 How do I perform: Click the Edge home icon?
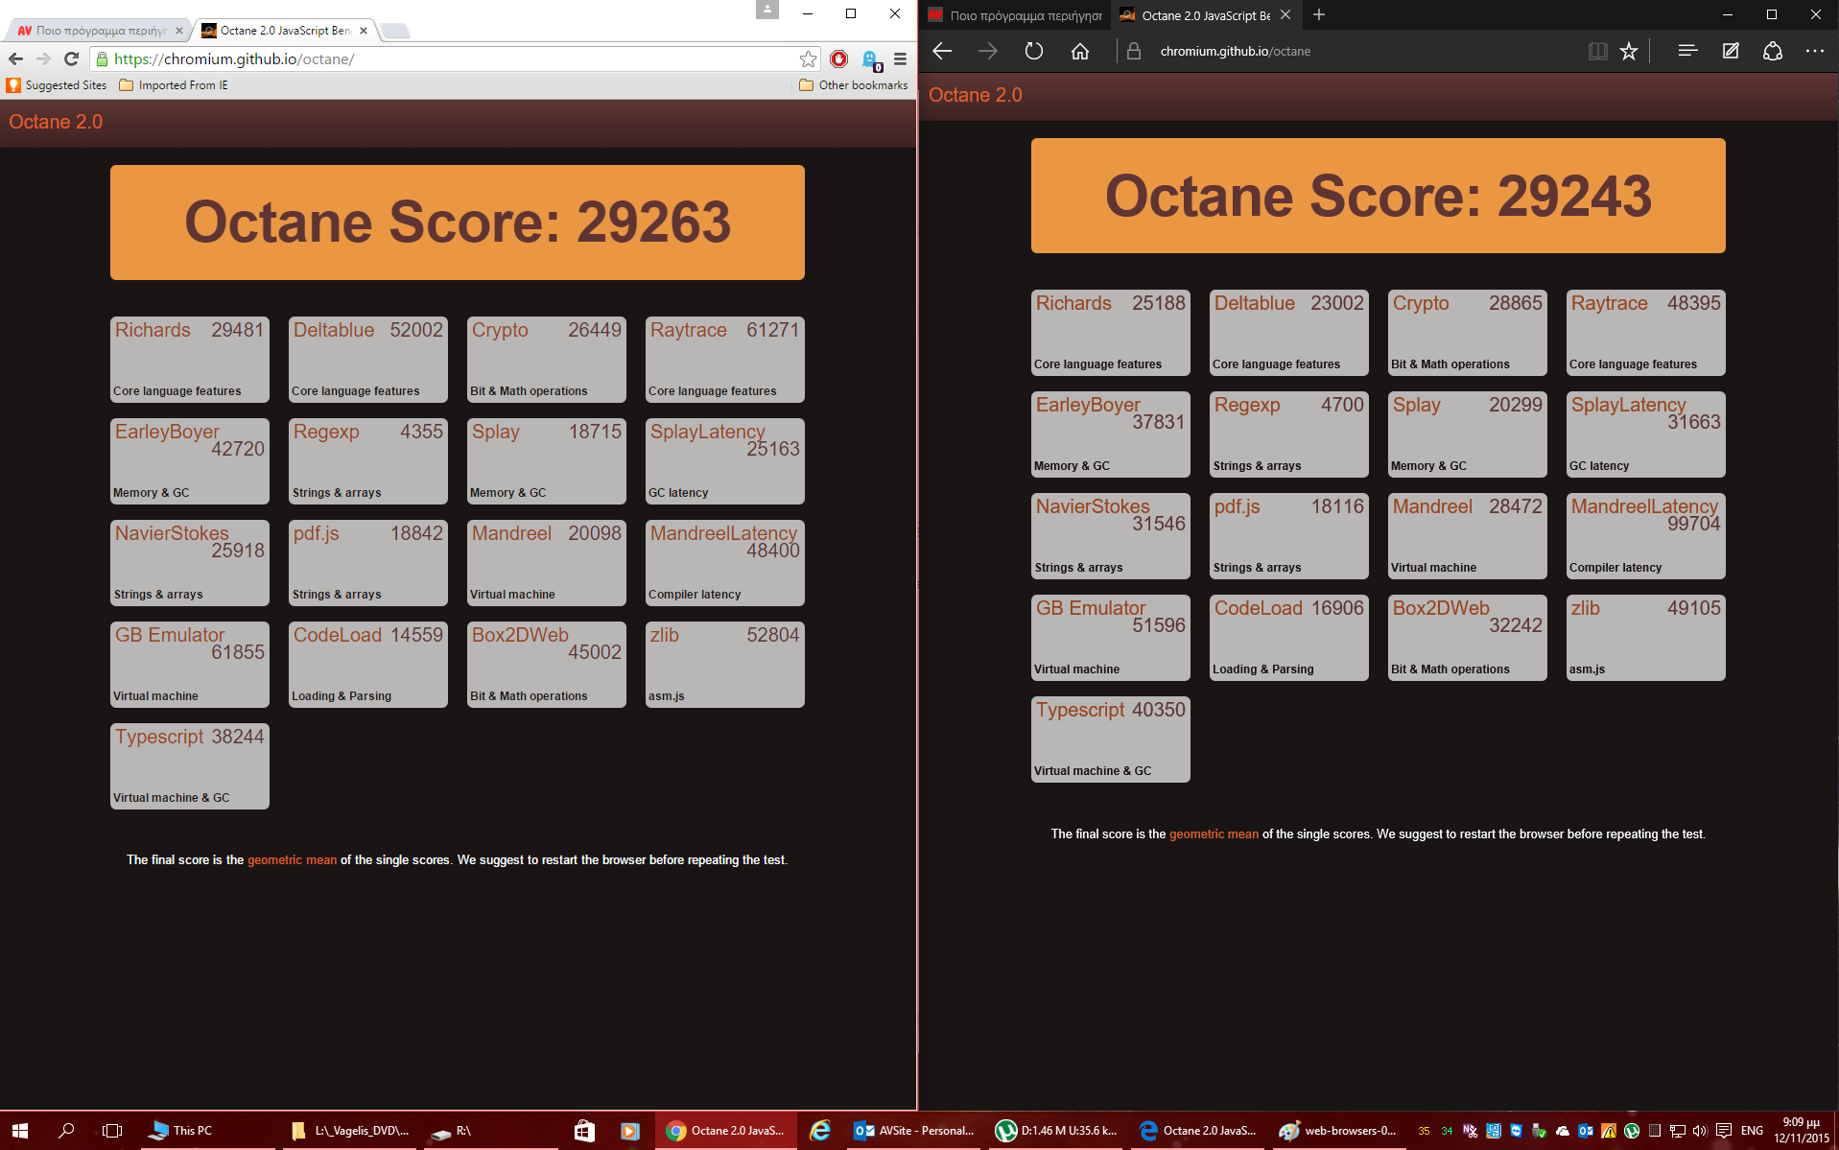(x=1080, y=51)
